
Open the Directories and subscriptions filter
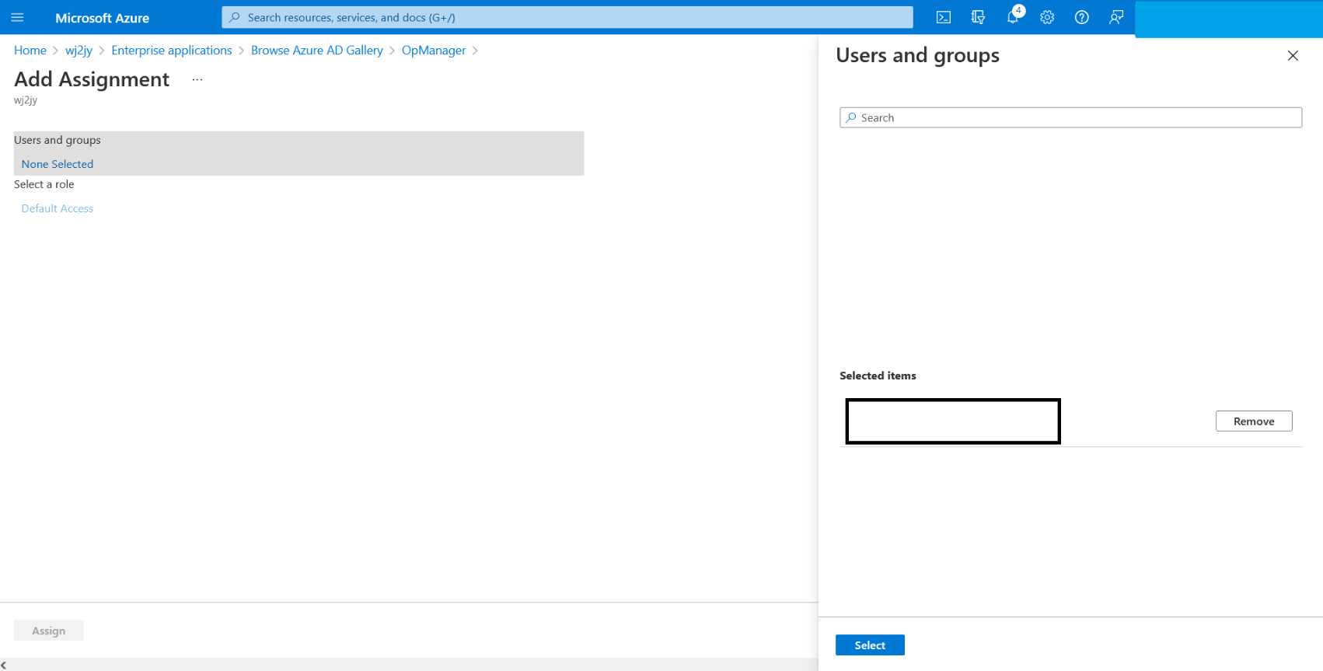coord(978,17)
